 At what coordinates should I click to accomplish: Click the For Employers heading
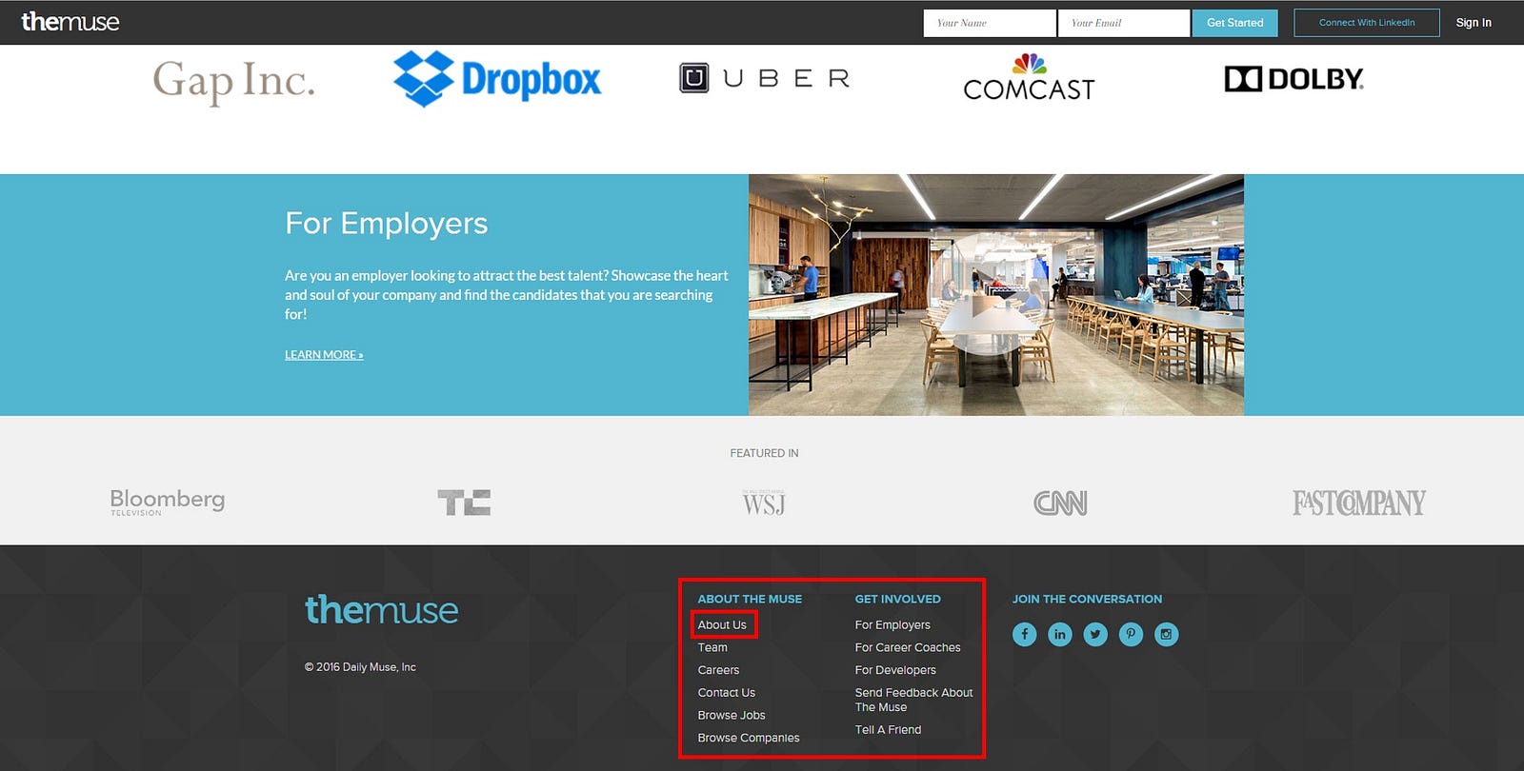tap(386, 224)
